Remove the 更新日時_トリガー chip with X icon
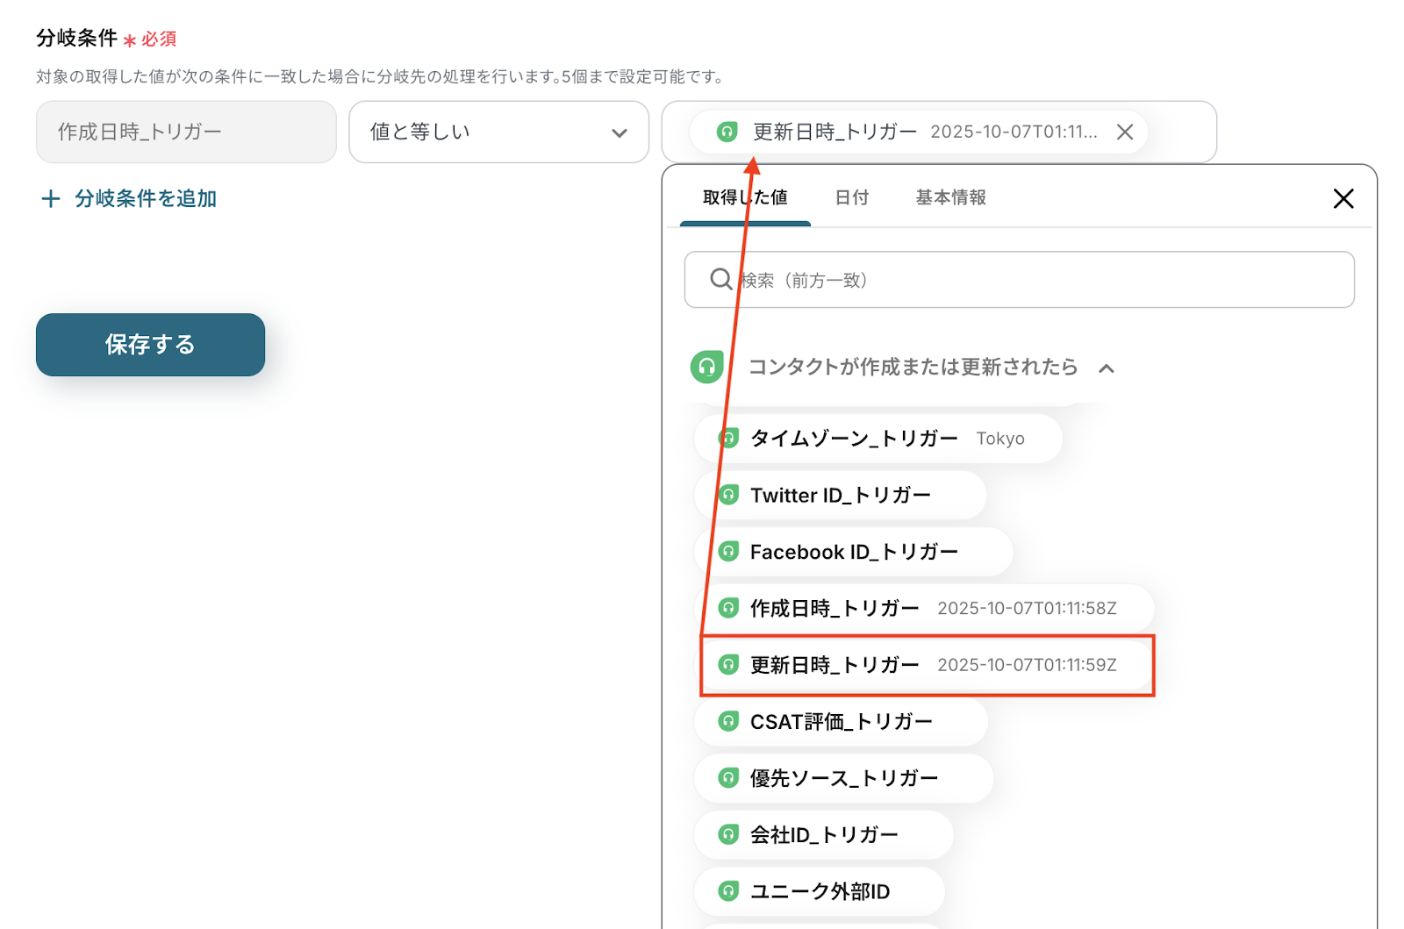This screenshot has height=929, width=1404. pyautogui.click(x=1124, y=132)
